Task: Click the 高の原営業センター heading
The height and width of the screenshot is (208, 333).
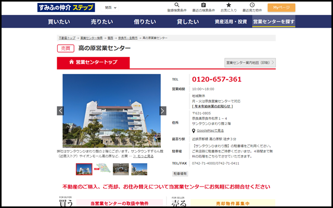Action: 105,48
